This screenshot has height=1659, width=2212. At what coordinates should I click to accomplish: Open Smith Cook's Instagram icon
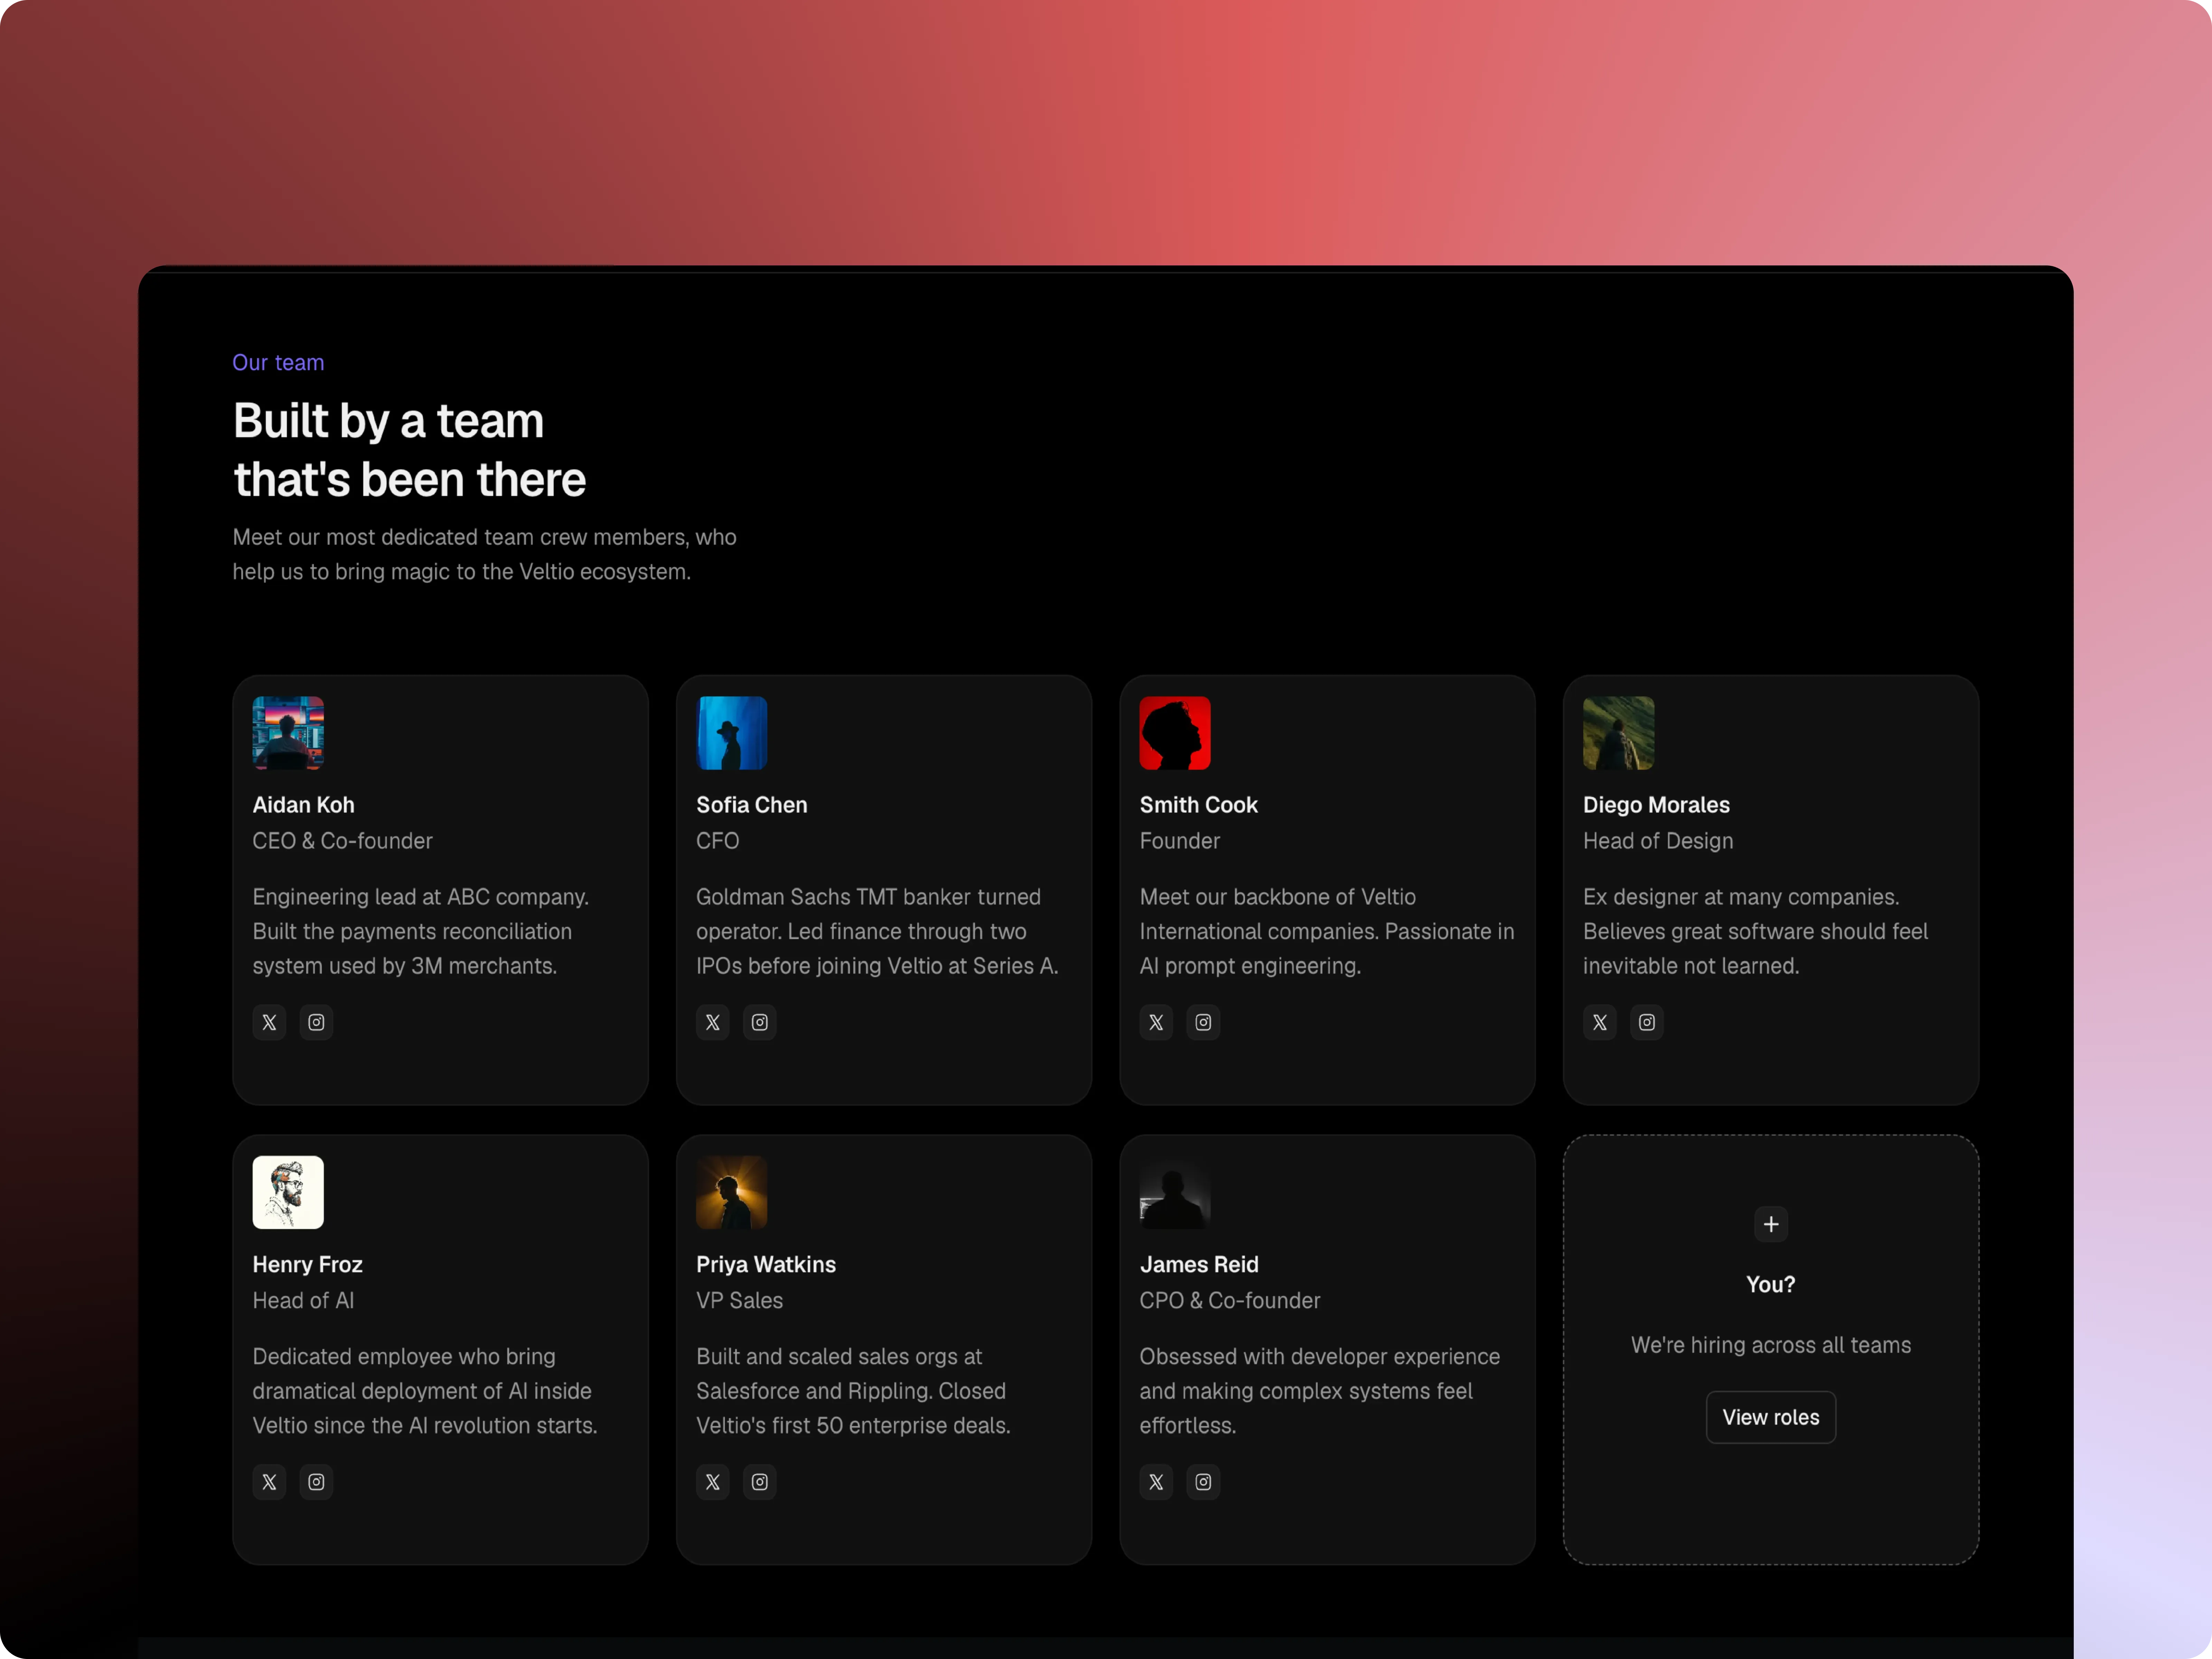1203,1022
